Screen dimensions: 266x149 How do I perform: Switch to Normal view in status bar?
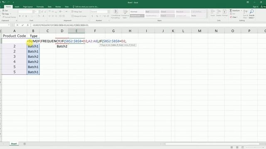point(232,147)
